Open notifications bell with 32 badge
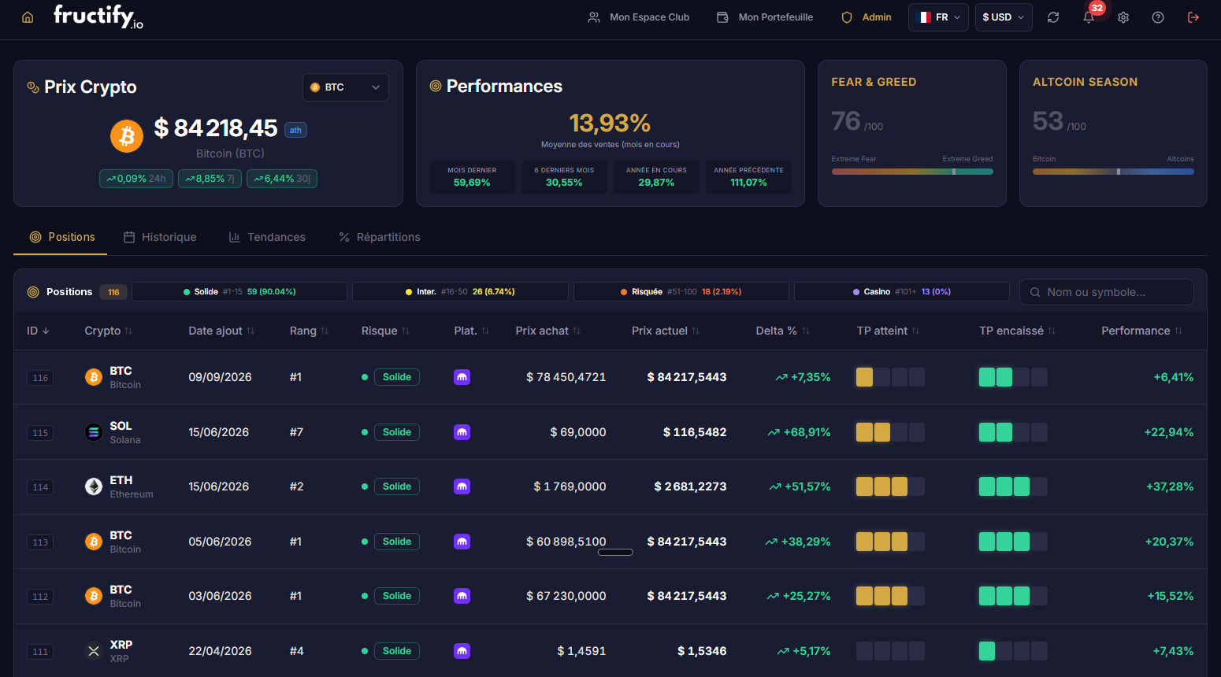This screenshot has height=677, width=1221. coord(1089,17)
